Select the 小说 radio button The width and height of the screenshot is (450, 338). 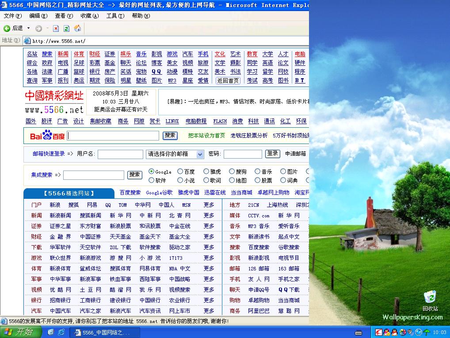[x=180, y=180]
